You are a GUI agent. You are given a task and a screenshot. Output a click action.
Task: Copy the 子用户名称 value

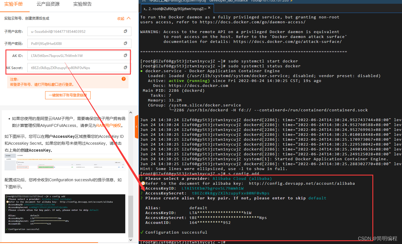click(125, 31)
